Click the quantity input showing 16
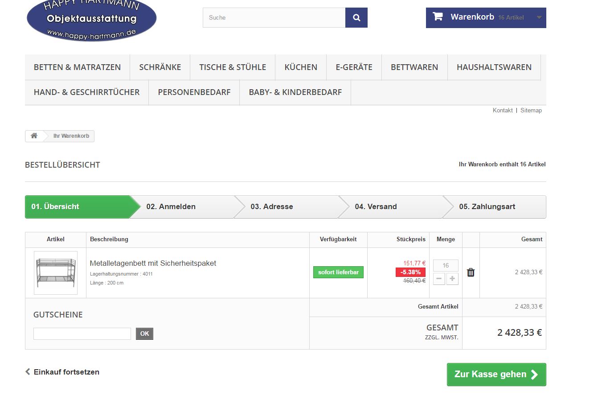606x408 pixels. coord(446,265)
